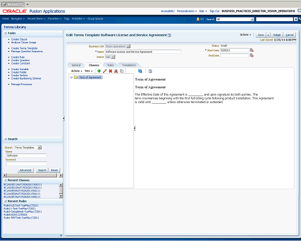This screenshot has width=301, height=241.
Task: Open the page-level Actions menu
Action: coord(246,35)
